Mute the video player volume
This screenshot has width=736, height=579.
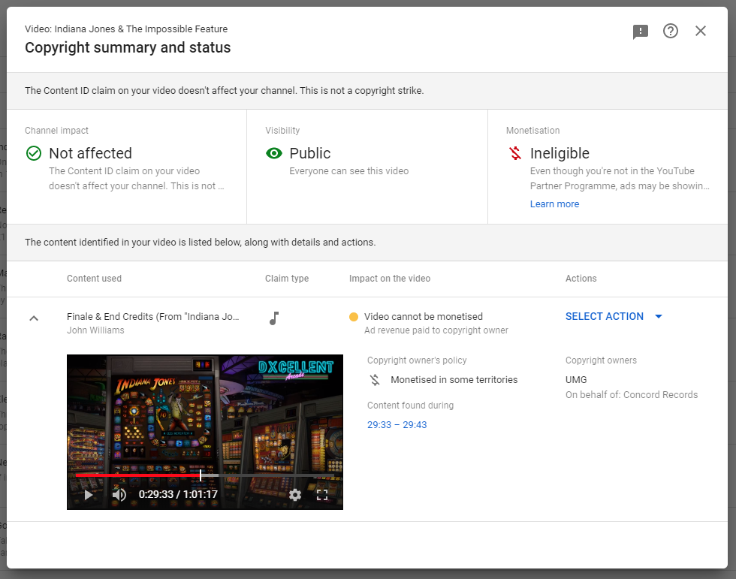pyautogui.click(x=119, y=495)
